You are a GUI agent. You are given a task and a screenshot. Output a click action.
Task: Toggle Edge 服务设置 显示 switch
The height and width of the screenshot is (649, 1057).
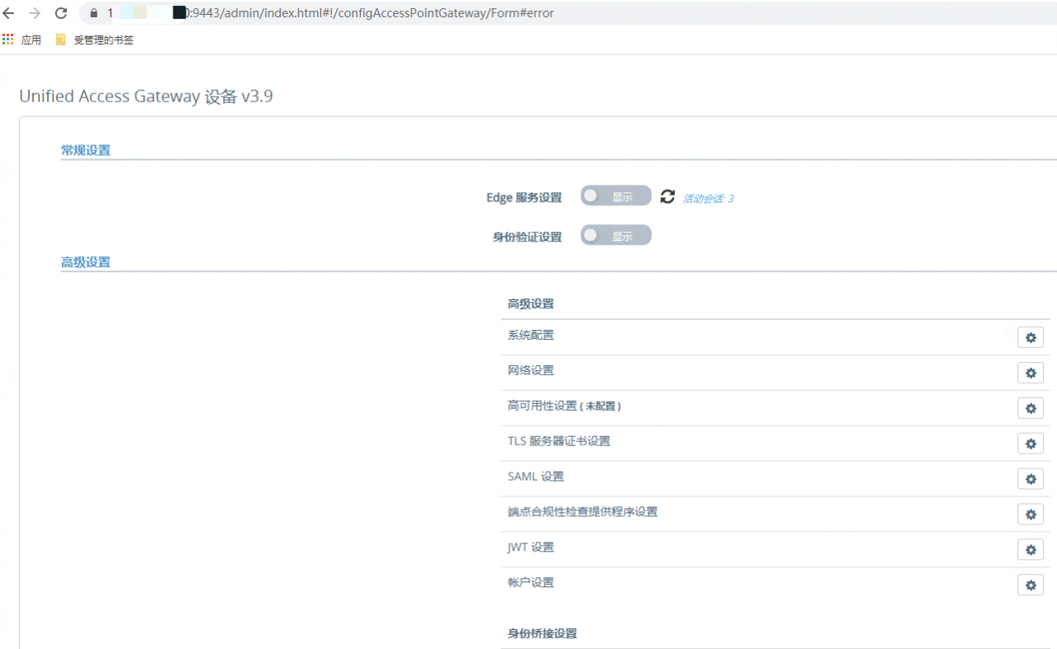click(616, 196)
